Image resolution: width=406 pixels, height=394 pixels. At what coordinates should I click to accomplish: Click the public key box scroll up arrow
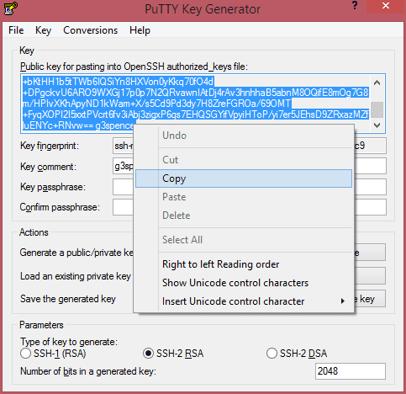(377, 83)
